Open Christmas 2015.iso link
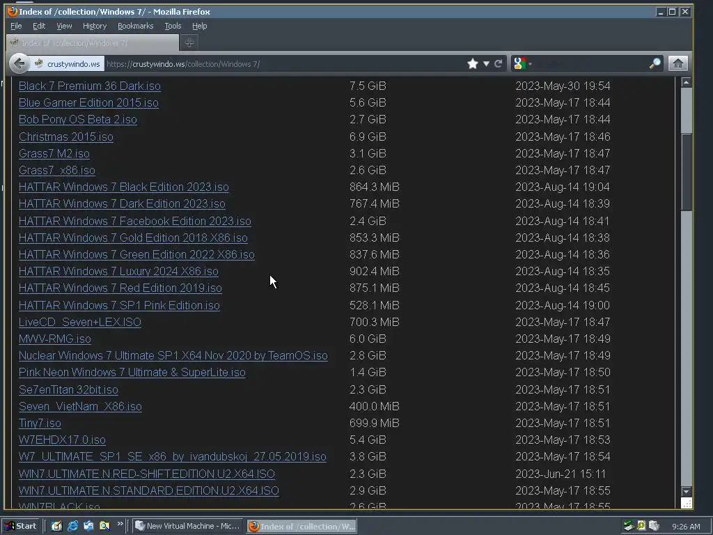 [x=66, y=137]
